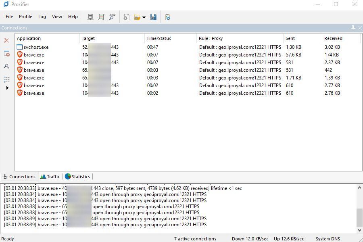Screen dimensions: 363x242
Task: Click the 174 KB received value
Action: click(x=332, y=55)
